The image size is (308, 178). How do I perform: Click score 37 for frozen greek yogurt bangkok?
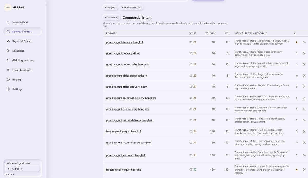[193, 132]
